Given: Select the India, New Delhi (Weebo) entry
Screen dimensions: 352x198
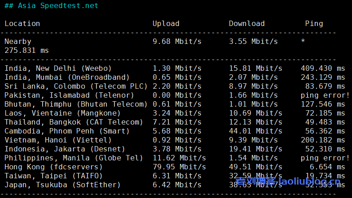Looking at the screenshot, I should (58, 69).
